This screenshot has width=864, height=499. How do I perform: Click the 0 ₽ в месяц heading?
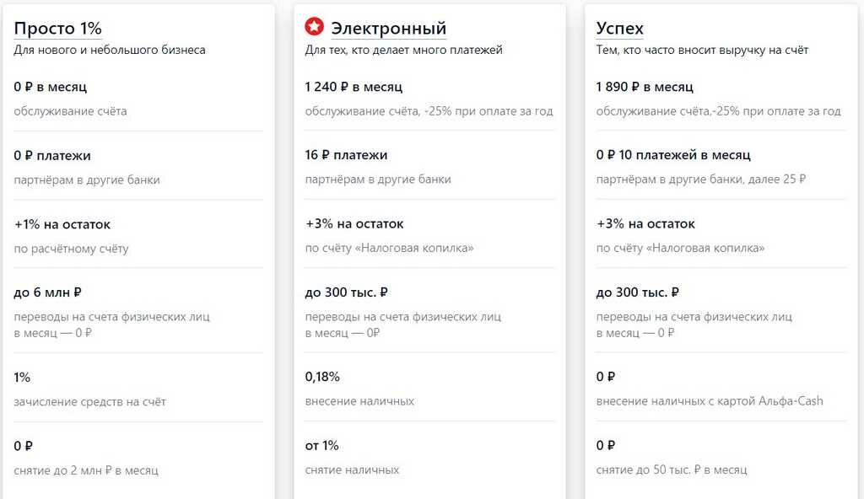pyautogui.click(x=50, y=87)
